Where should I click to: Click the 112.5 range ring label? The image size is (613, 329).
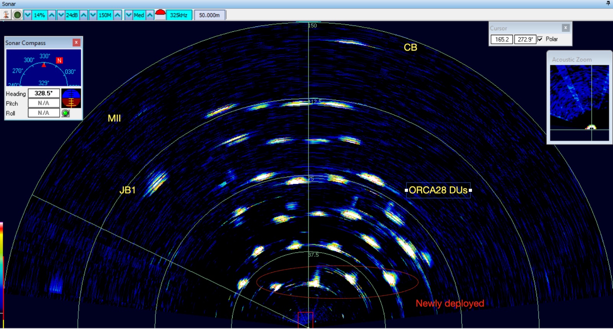[315, 102]
